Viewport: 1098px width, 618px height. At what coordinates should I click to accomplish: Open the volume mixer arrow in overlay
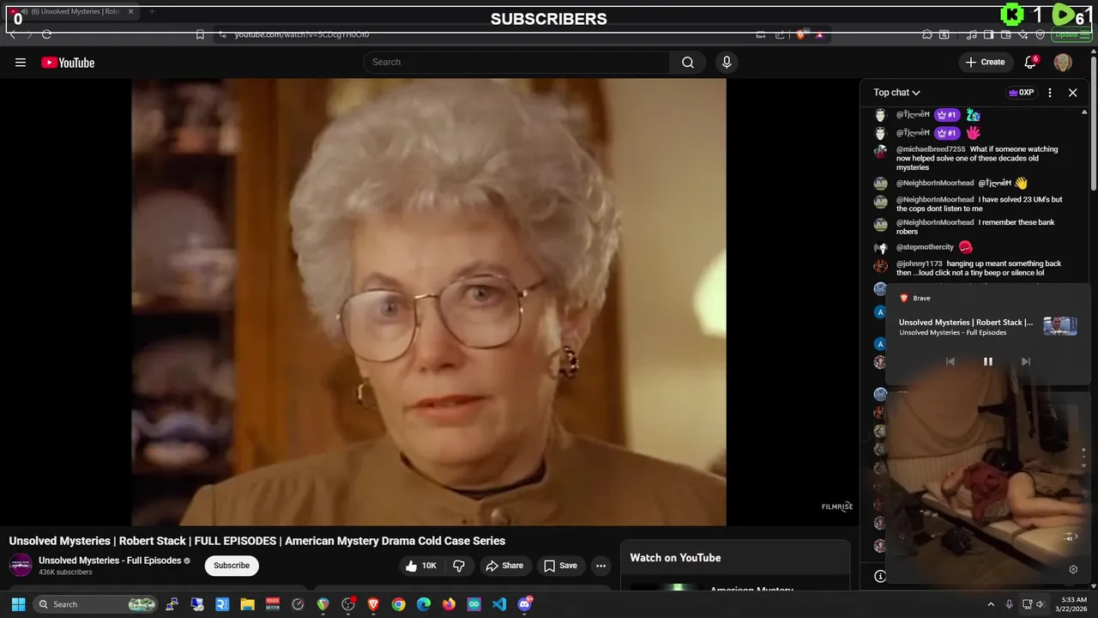tap(1071, 536)
